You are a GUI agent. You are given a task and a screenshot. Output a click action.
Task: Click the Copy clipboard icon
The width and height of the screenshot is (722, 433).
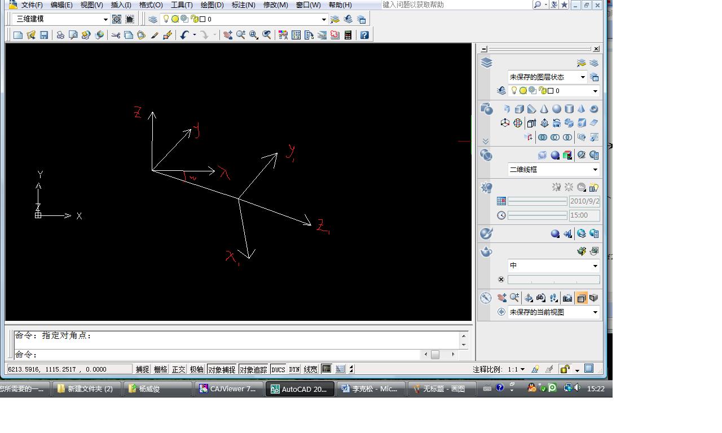[x=129, y=35]
